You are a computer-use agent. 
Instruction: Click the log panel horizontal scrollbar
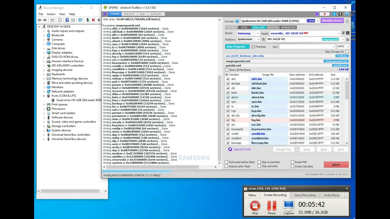click(x=152, y=167)
